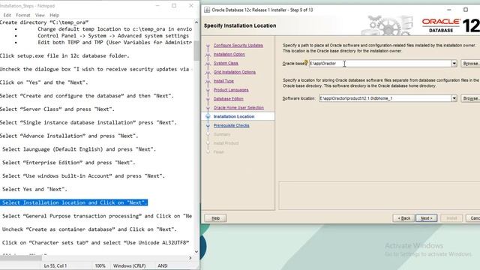Click into the Oracle base input field
Image resolution: width=480 pixels, height=270 pixels.
(380, 63)
